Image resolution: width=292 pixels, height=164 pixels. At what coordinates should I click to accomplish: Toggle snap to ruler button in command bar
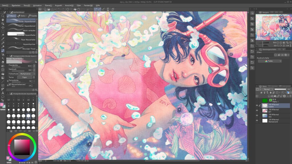coord(96,9)
